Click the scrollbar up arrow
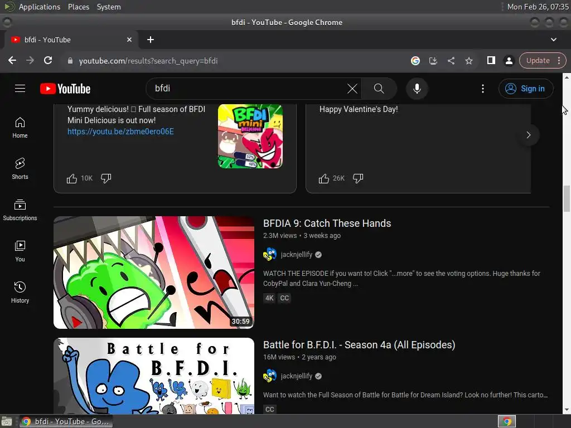 [x=567, y=77]
